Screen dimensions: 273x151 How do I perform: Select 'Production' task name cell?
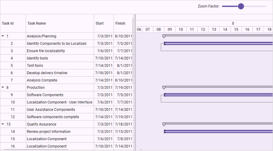click(x=60, y=87)
